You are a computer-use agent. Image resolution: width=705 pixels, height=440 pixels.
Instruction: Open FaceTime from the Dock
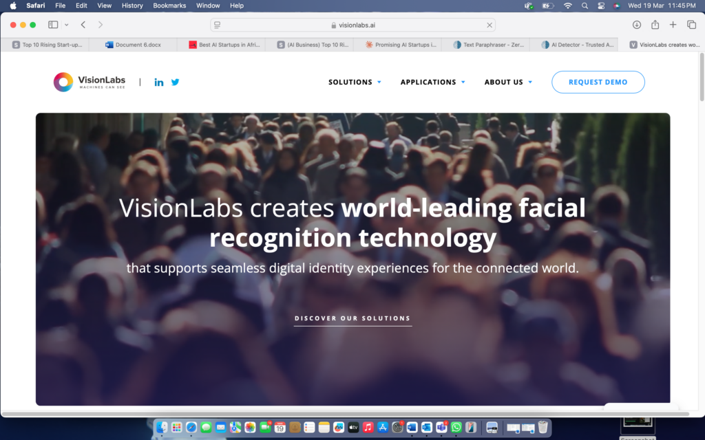(265, 428)
